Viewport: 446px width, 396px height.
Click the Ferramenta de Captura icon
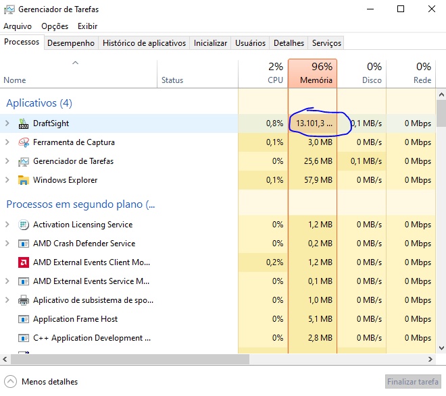coord(24,142)
